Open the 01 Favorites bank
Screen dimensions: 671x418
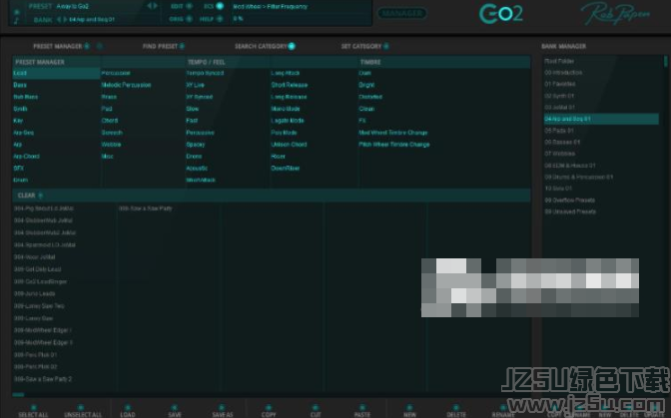coord(560,84)
